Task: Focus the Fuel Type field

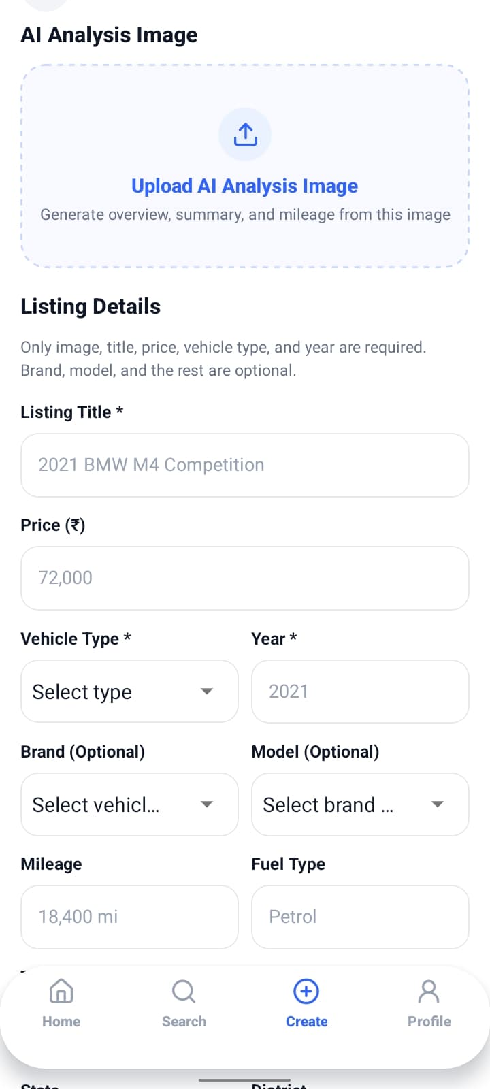Action: point(360,917)
